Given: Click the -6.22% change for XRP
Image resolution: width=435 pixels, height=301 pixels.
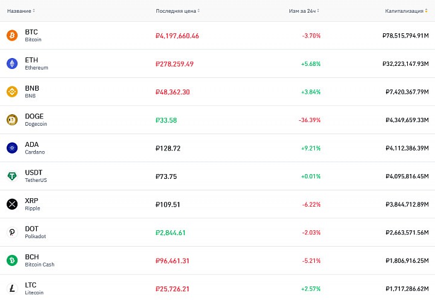Looking at the screenshot, I should click(311, 204).
